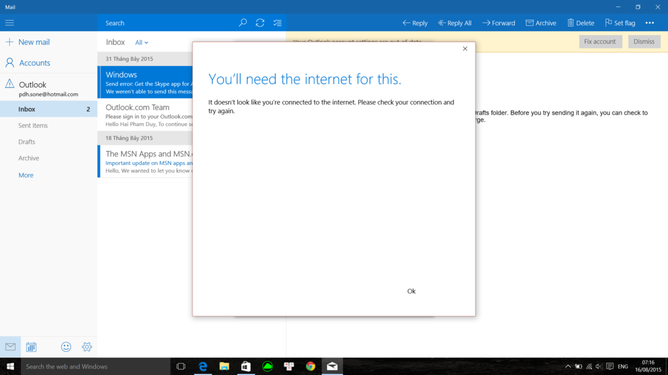Archive the open message from the toolbar
Screen dimensions: 668x375
tap(541, 23)
